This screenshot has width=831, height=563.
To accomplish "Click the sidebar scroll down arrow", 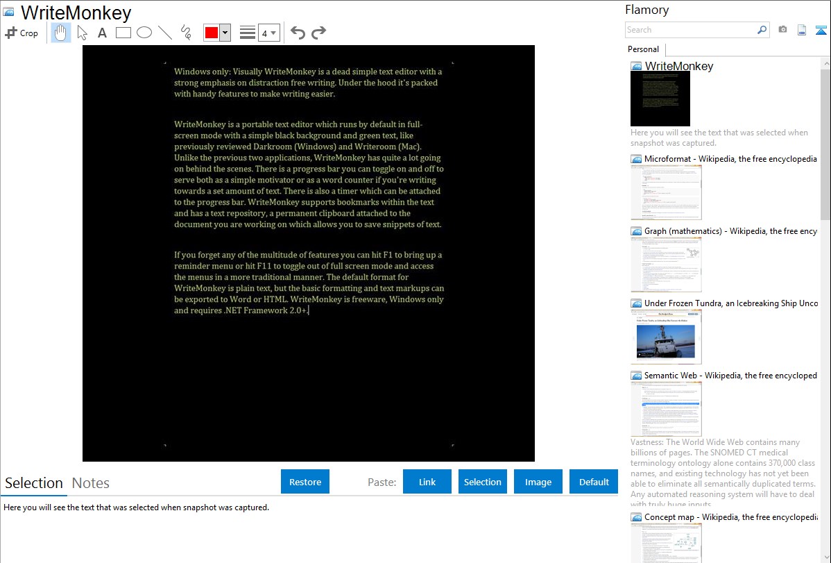I will coord(825,557).
